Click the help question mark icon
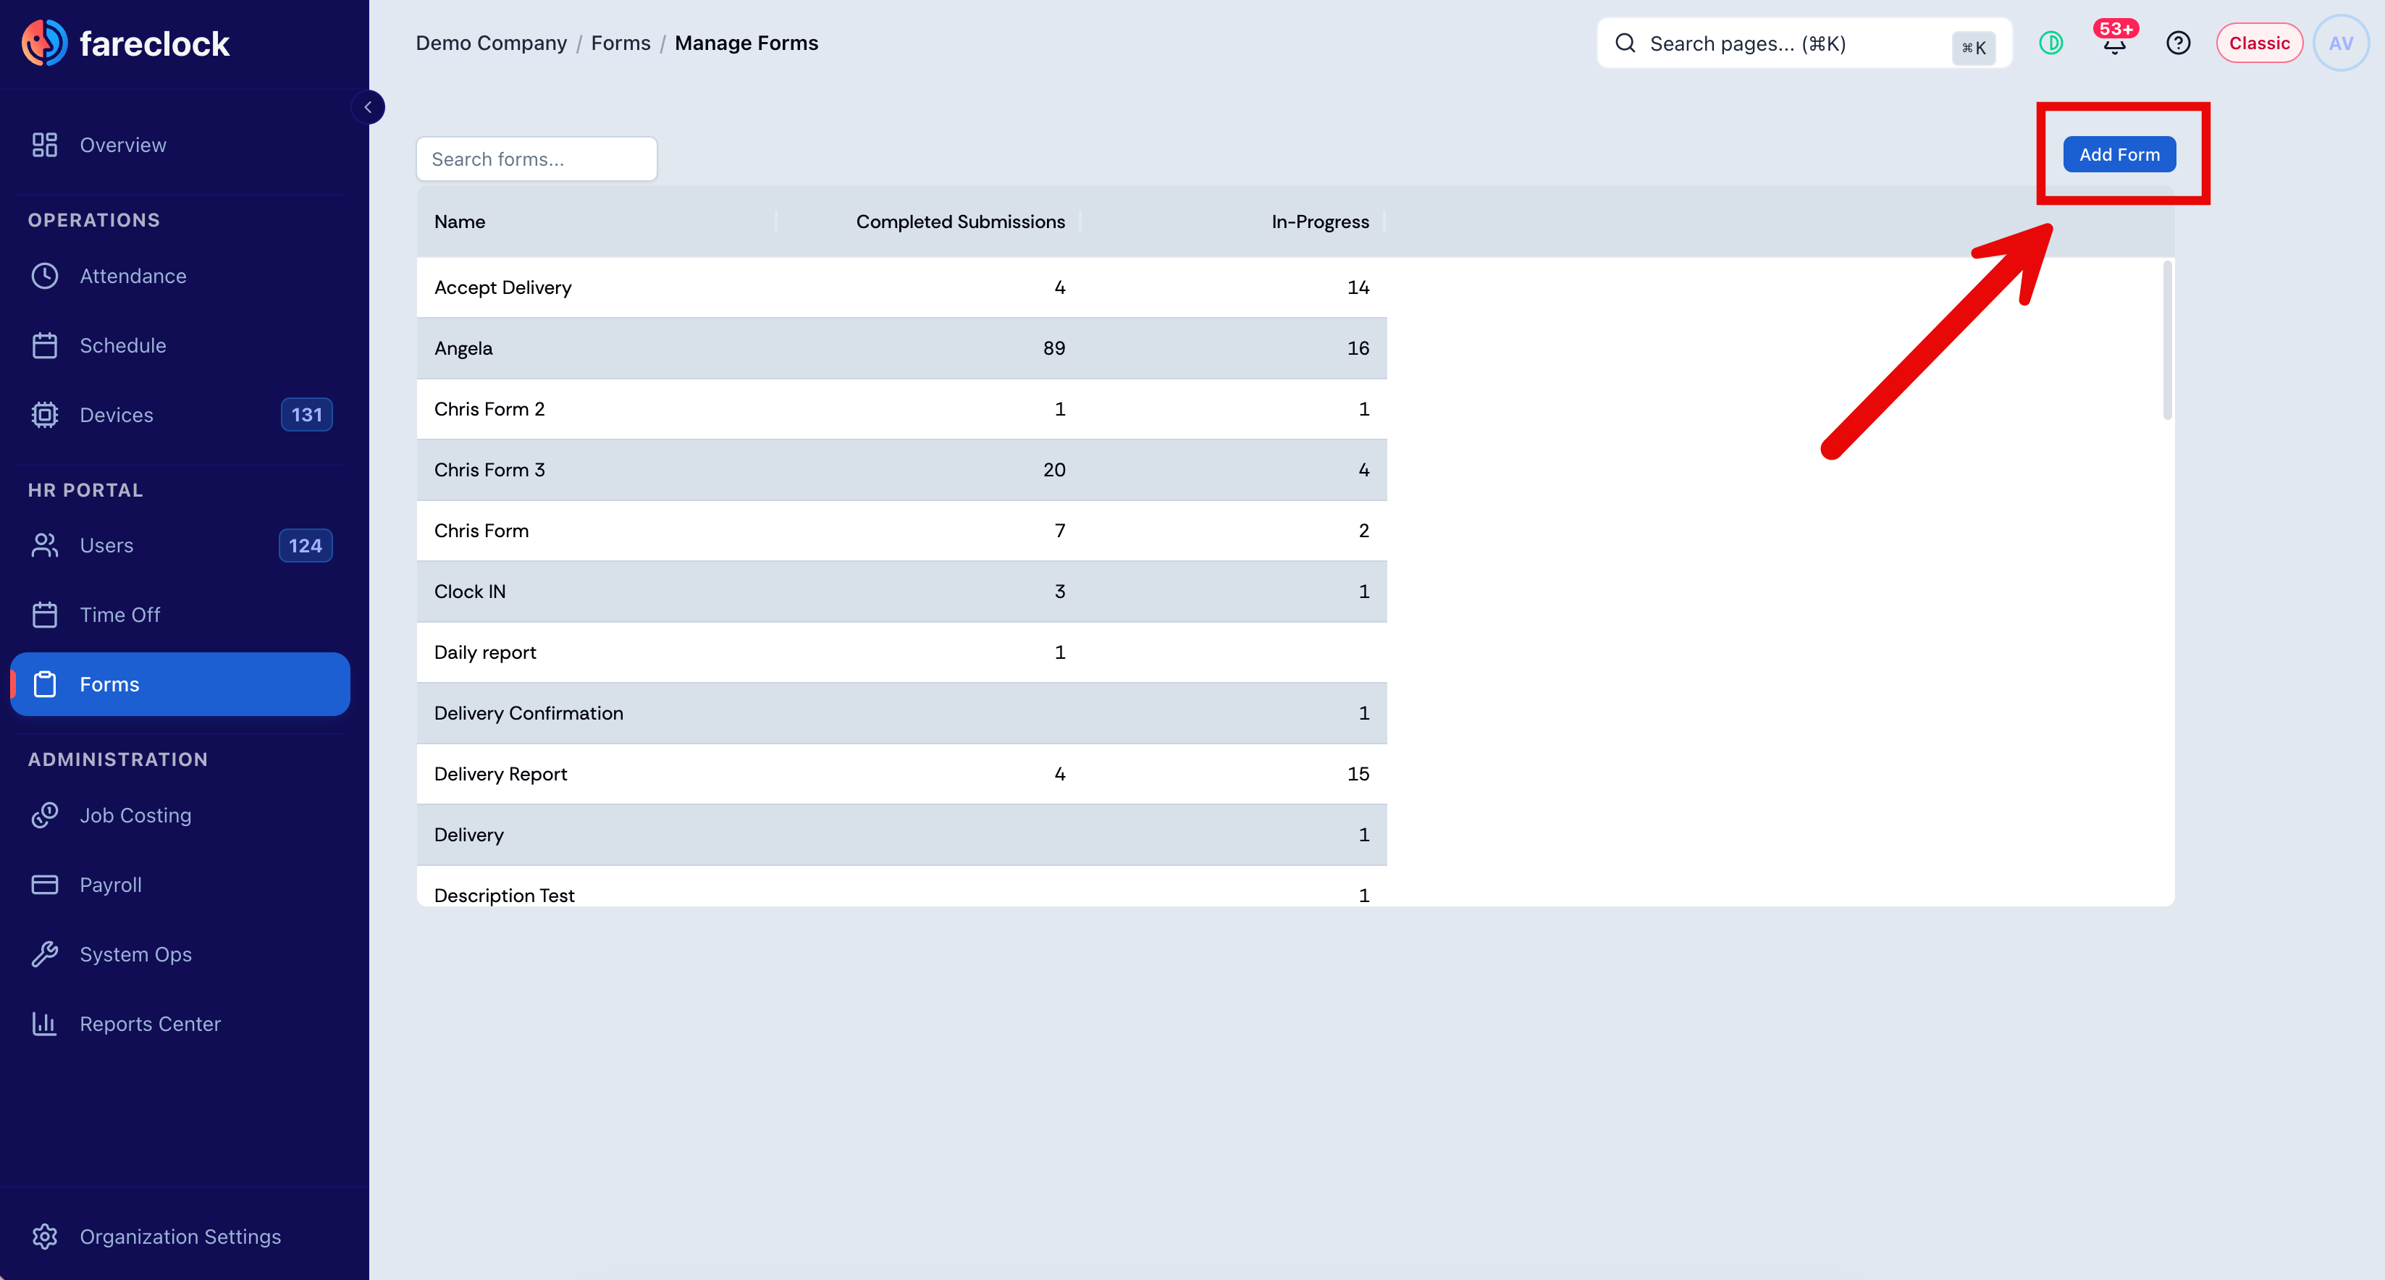Viewport: 2385px width, 1280px height. point(2178,43)
